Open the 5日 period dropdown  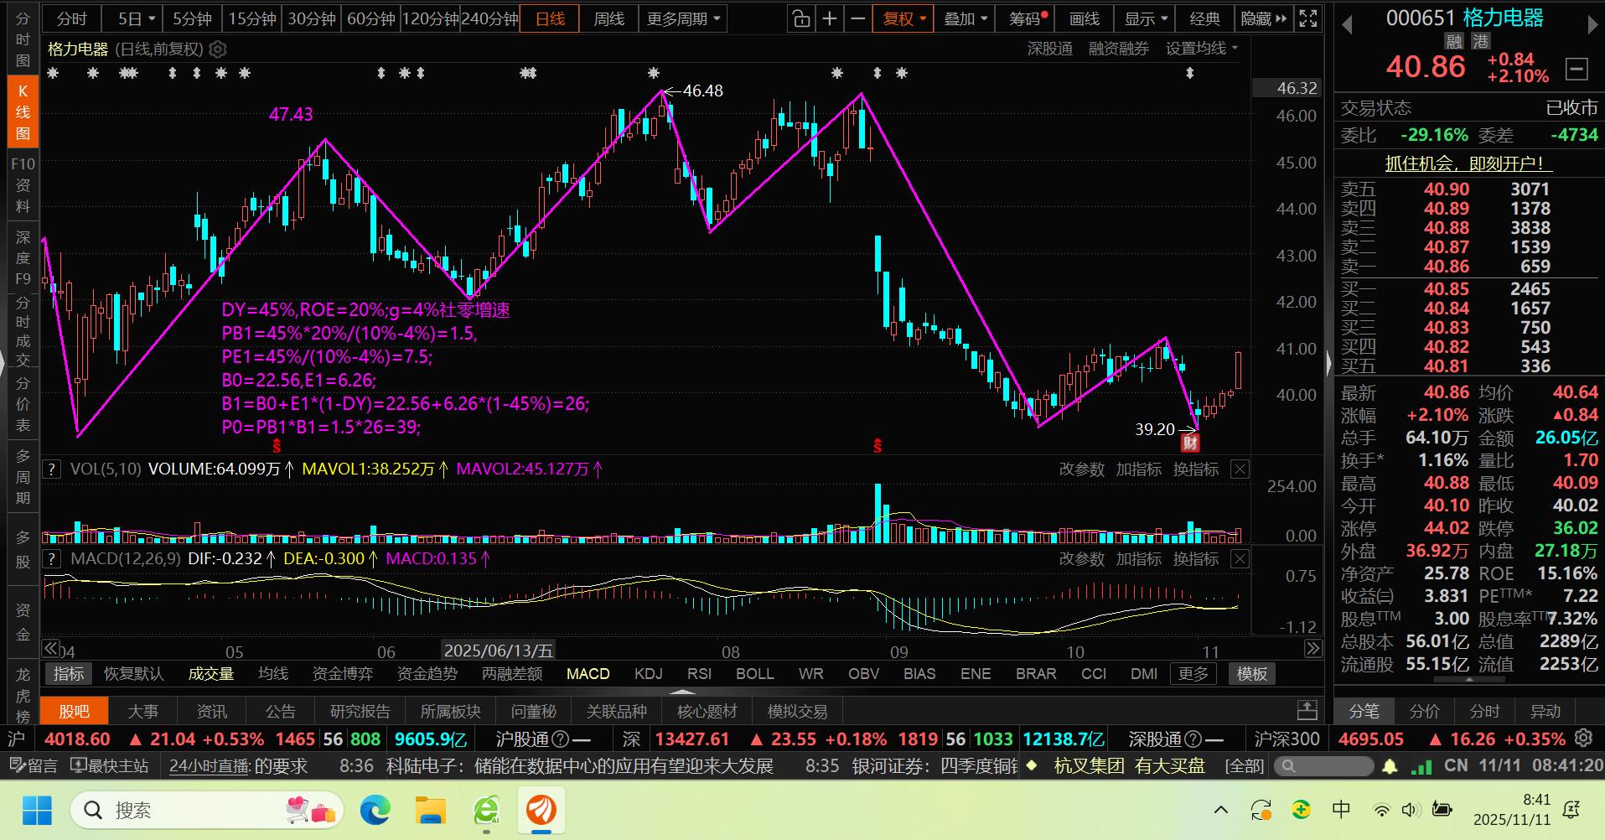click(137, 18)
